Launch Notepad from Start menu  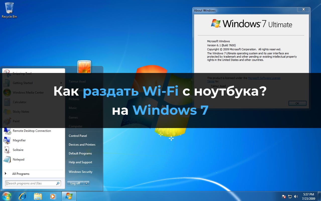tap(18, 159)
